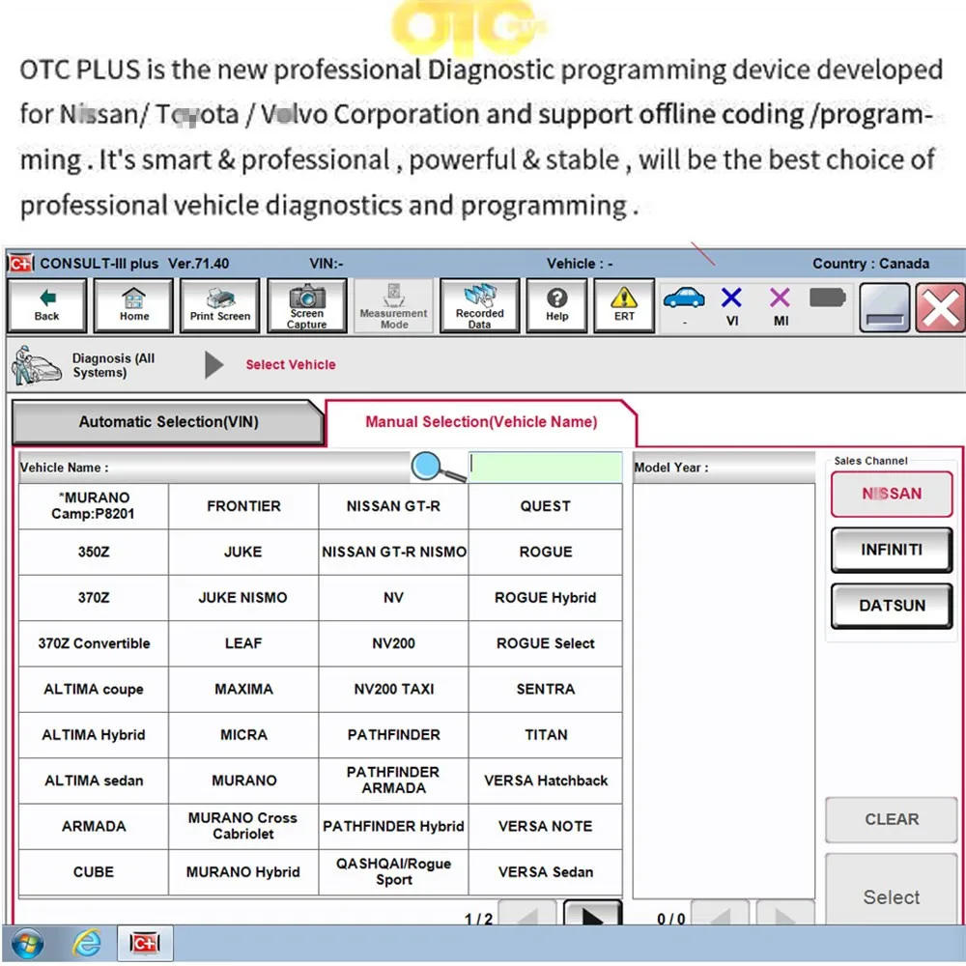Select Manual Selection(Vehicle Name) tab
Viewport: 966px width, 966px height.
pyautogui.click(x=481, y=422)
